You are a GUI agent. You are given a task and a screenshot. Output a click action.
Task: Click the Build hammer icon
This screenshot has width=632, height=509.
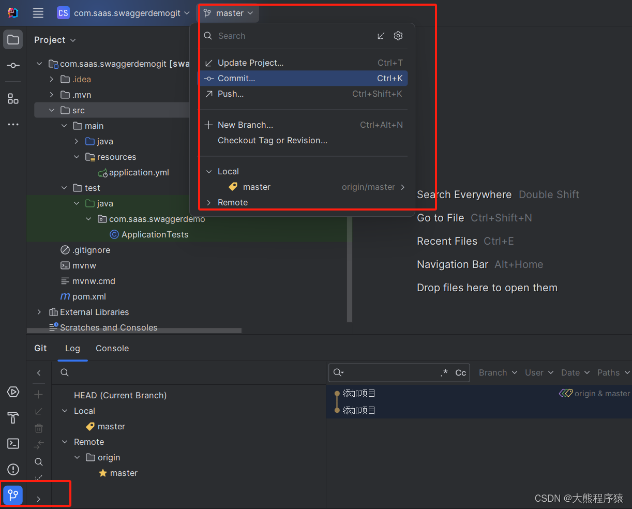[x=13, y=417]
